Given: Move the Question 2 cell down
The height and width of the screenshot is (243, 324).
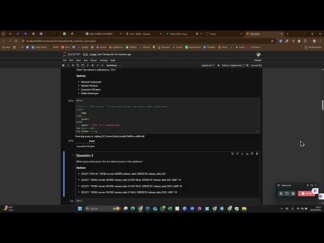Looking at the screenshot, I should (242, 154).
